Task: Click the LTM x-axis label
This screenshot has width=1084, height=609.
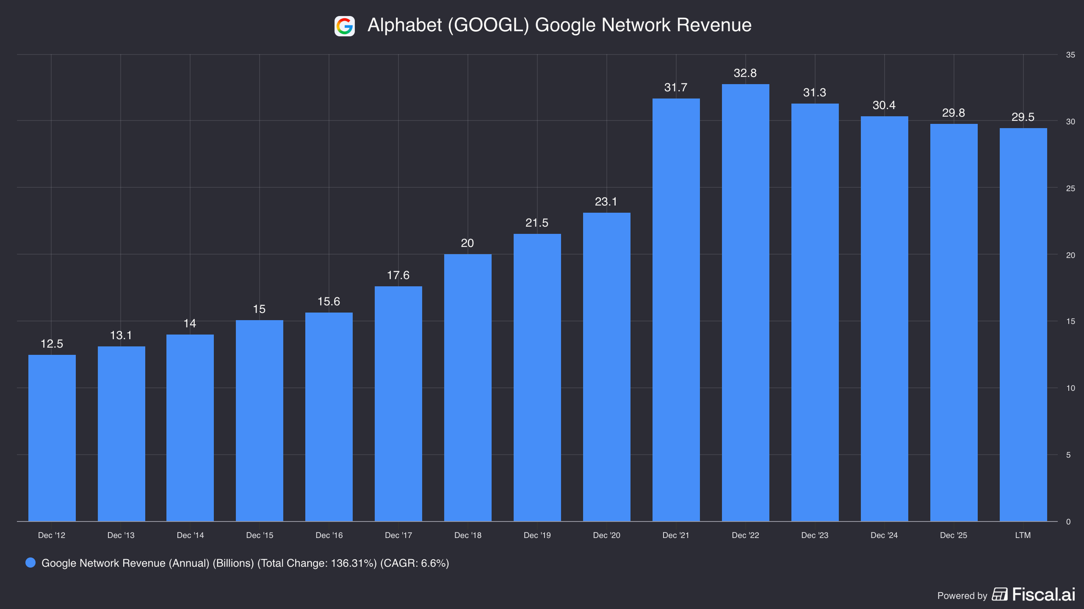Action: [x=1023, y=535]
